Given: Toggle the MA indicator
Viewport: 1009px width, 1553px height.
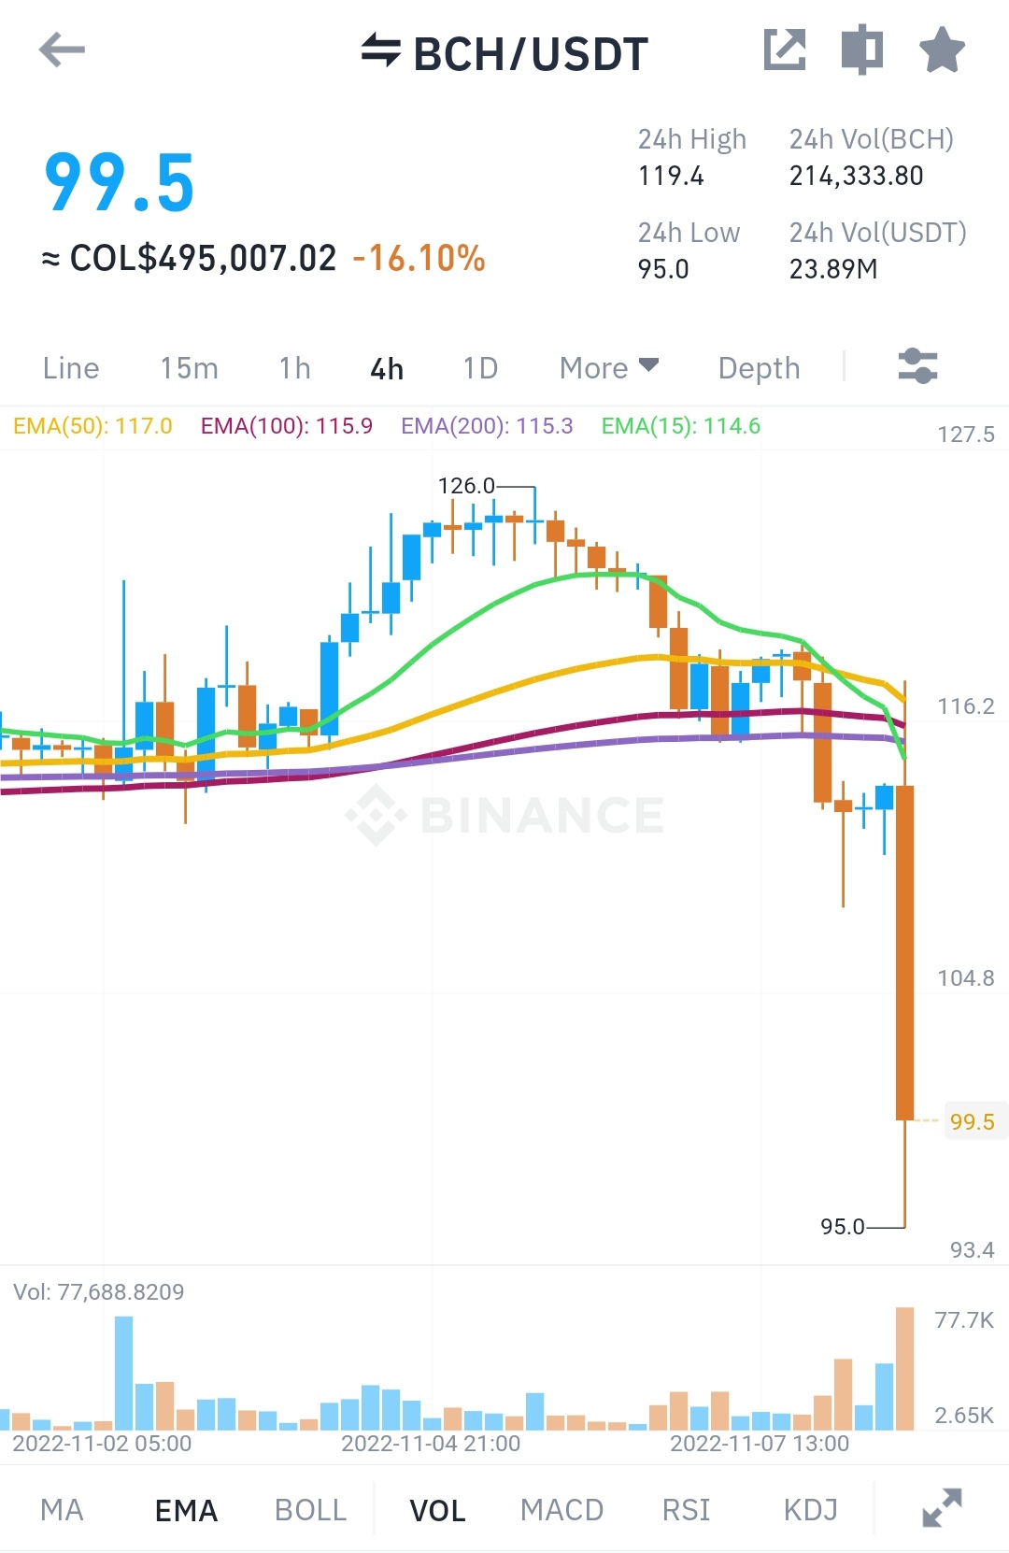Looking at the screenshot, I should [x=62, y=1510].
